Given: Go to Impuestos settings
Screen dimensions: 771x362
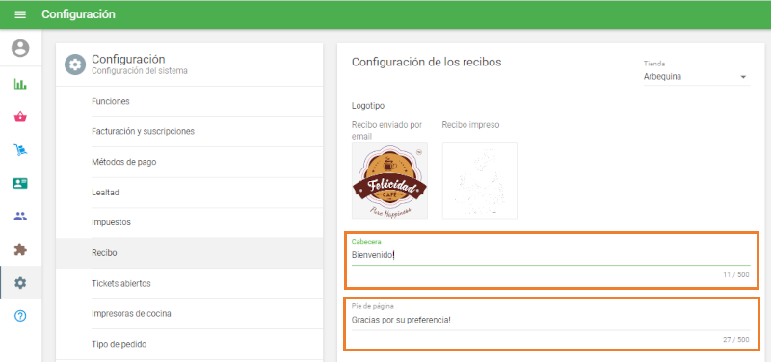Looking at the screenshot, I should click(189, 222).
